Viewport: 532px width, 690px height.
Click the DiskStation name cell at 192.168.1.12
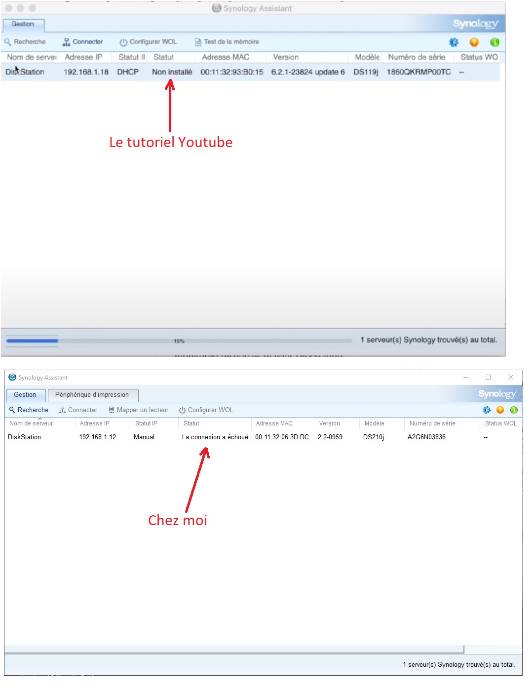[25, 437]
